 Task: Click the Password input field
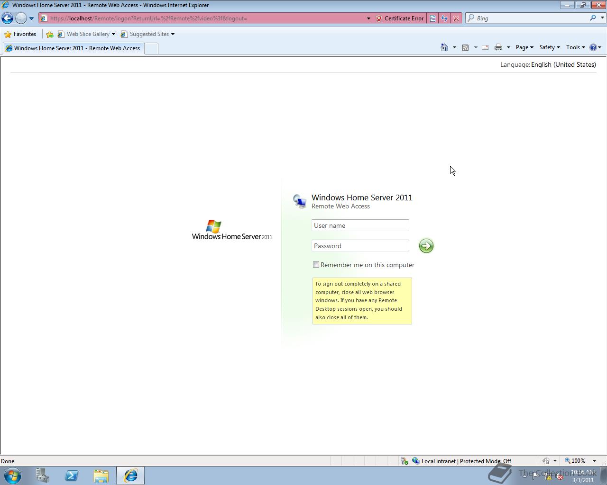pos(360,246)
